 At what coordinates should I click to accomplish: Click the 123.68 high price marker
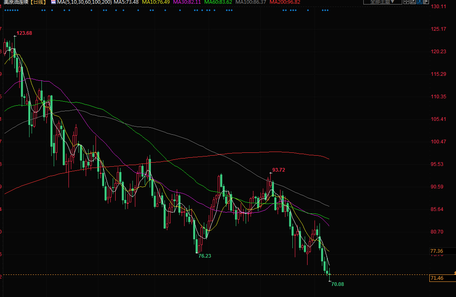coord(24,33)
